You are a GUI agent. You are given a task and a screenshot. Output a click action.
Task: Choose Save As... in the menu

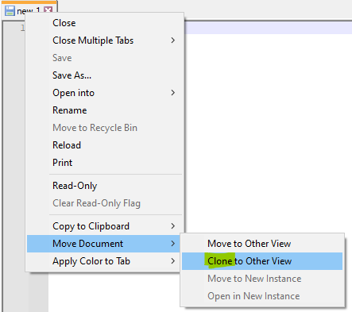click(x=105, y=75)
